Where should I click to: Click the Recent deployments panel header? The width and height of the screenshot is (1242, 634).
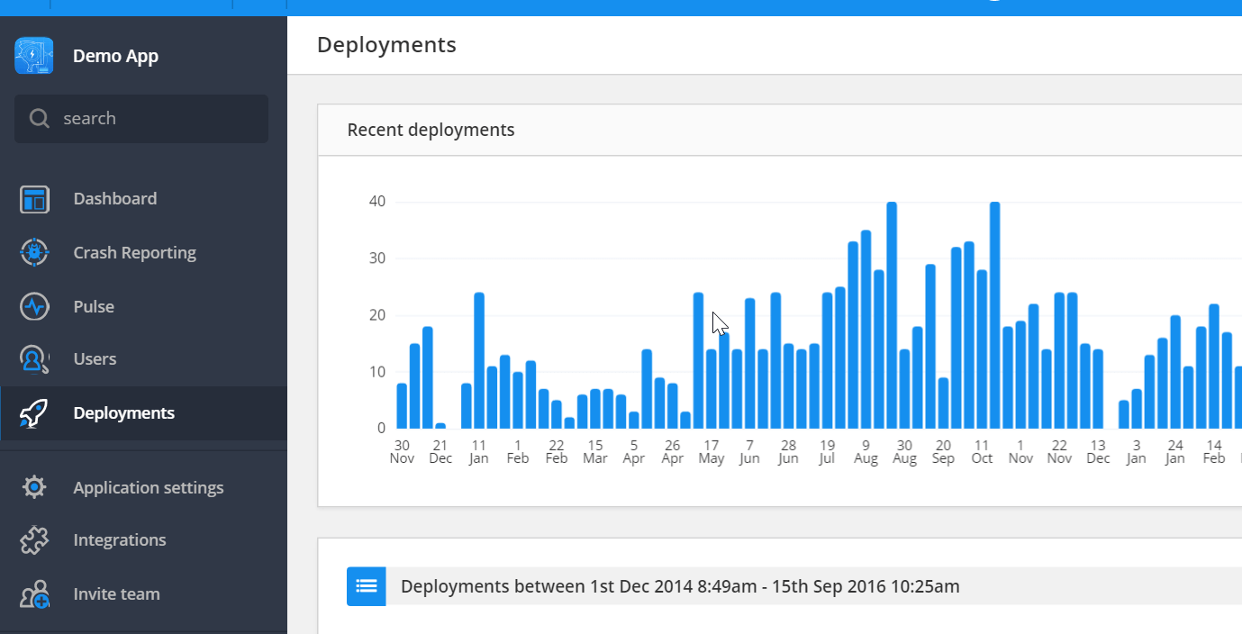pos(431,130)
